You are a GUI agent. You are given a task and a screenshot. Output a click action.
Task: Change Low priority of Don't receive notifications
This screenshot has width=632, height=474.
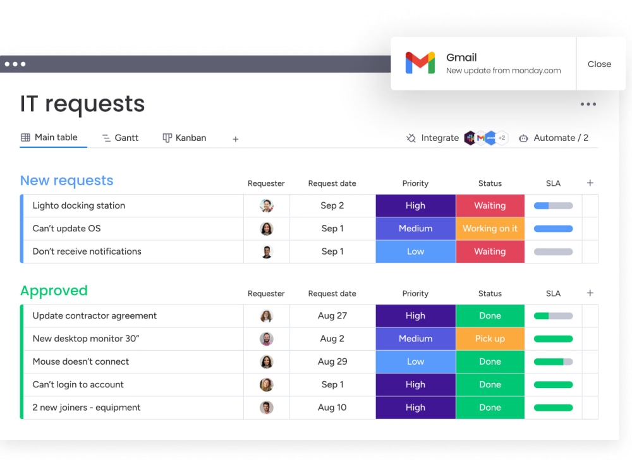click(x=416, y=252)
